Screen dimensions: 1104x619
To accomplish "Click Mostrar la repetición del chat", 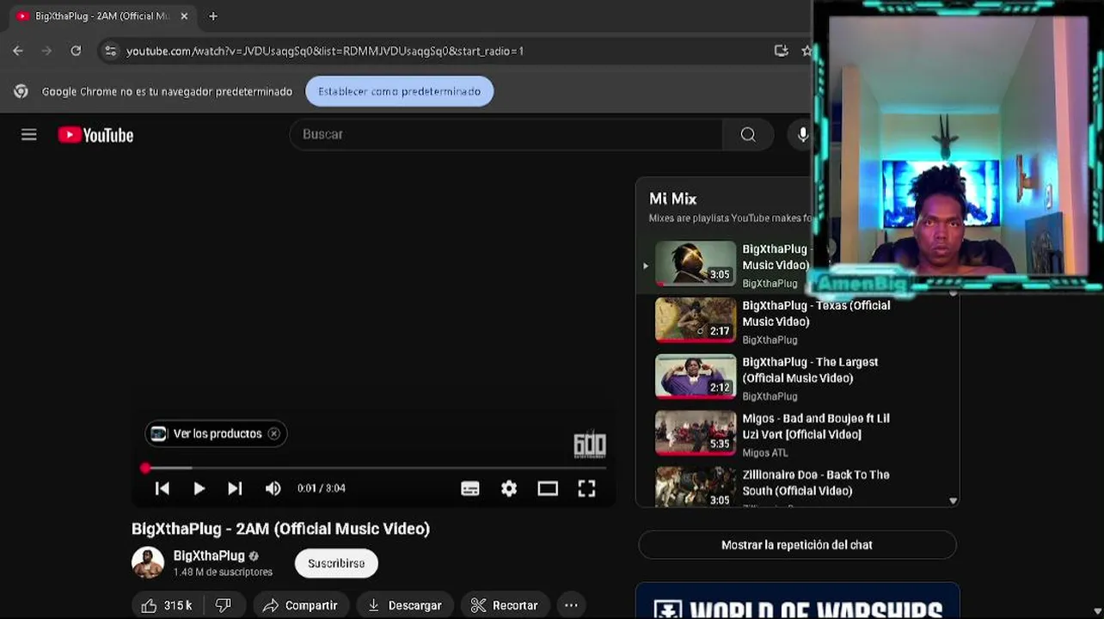I will (797, 545).
